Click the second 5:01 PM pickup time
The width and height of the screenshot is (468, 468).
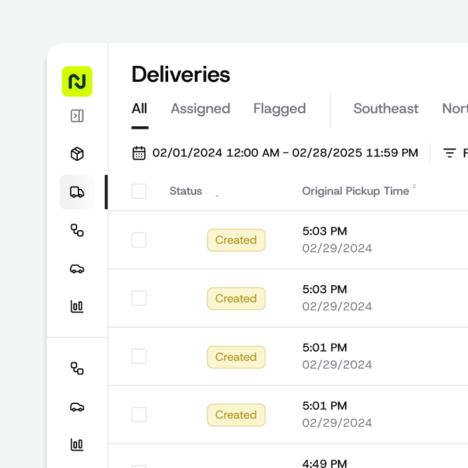[x=324, y=406]
